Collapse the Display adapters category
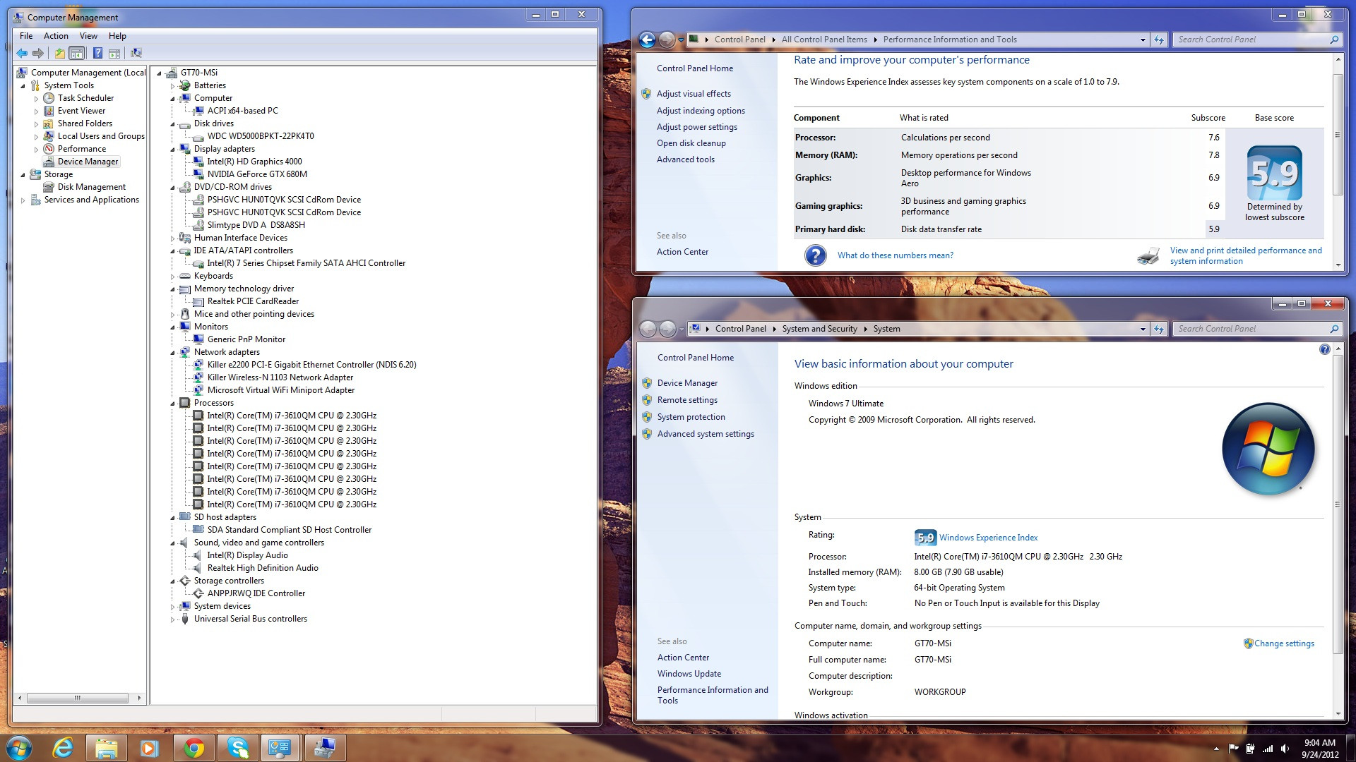1356x762 pixels. [x=172, y=150]
